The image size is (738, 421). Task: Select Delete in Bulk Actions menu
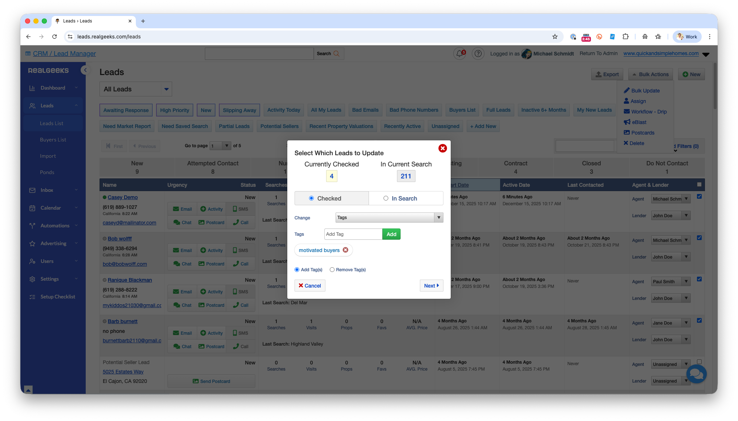click(x=636, y=143)
